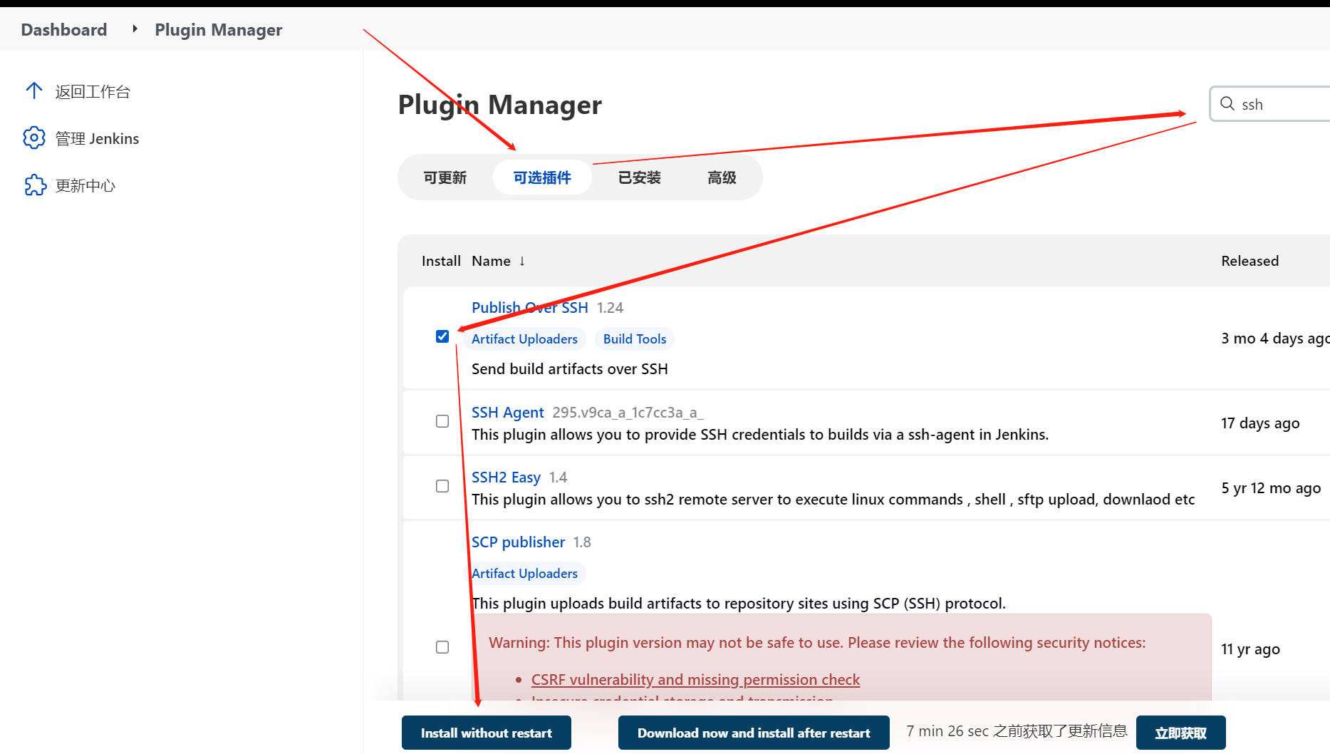The width and height of the screenshot is (1330, 754).
Task: Click the text '11 yr ago'
Action: [1250, 649]
